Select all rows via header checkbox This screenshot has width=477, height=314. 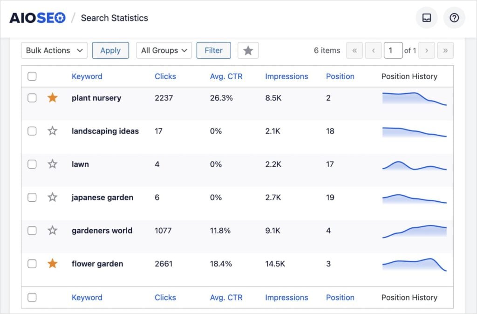[32, 76]
